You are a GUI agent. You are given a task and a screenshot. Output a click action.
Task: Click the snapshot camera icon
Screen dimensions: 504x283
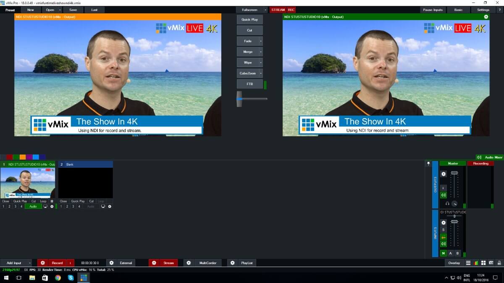(x=491, y=263)
